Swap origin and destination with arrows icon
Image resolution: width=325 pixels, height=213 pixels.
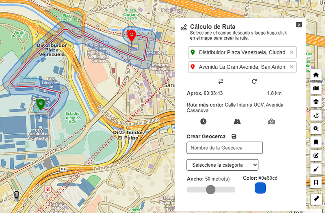pos(221,82)
